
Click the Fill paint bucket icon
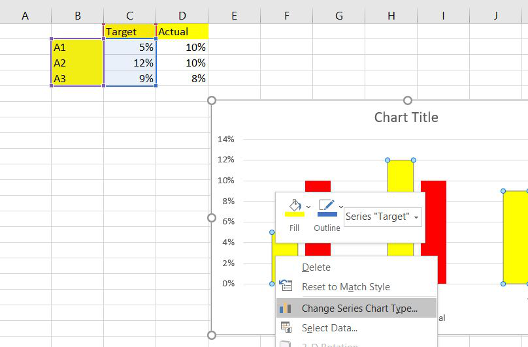click(295, 207)
